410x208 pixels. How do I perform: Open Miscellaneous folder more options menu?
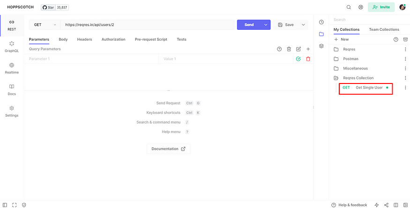(x=405, y=69)
